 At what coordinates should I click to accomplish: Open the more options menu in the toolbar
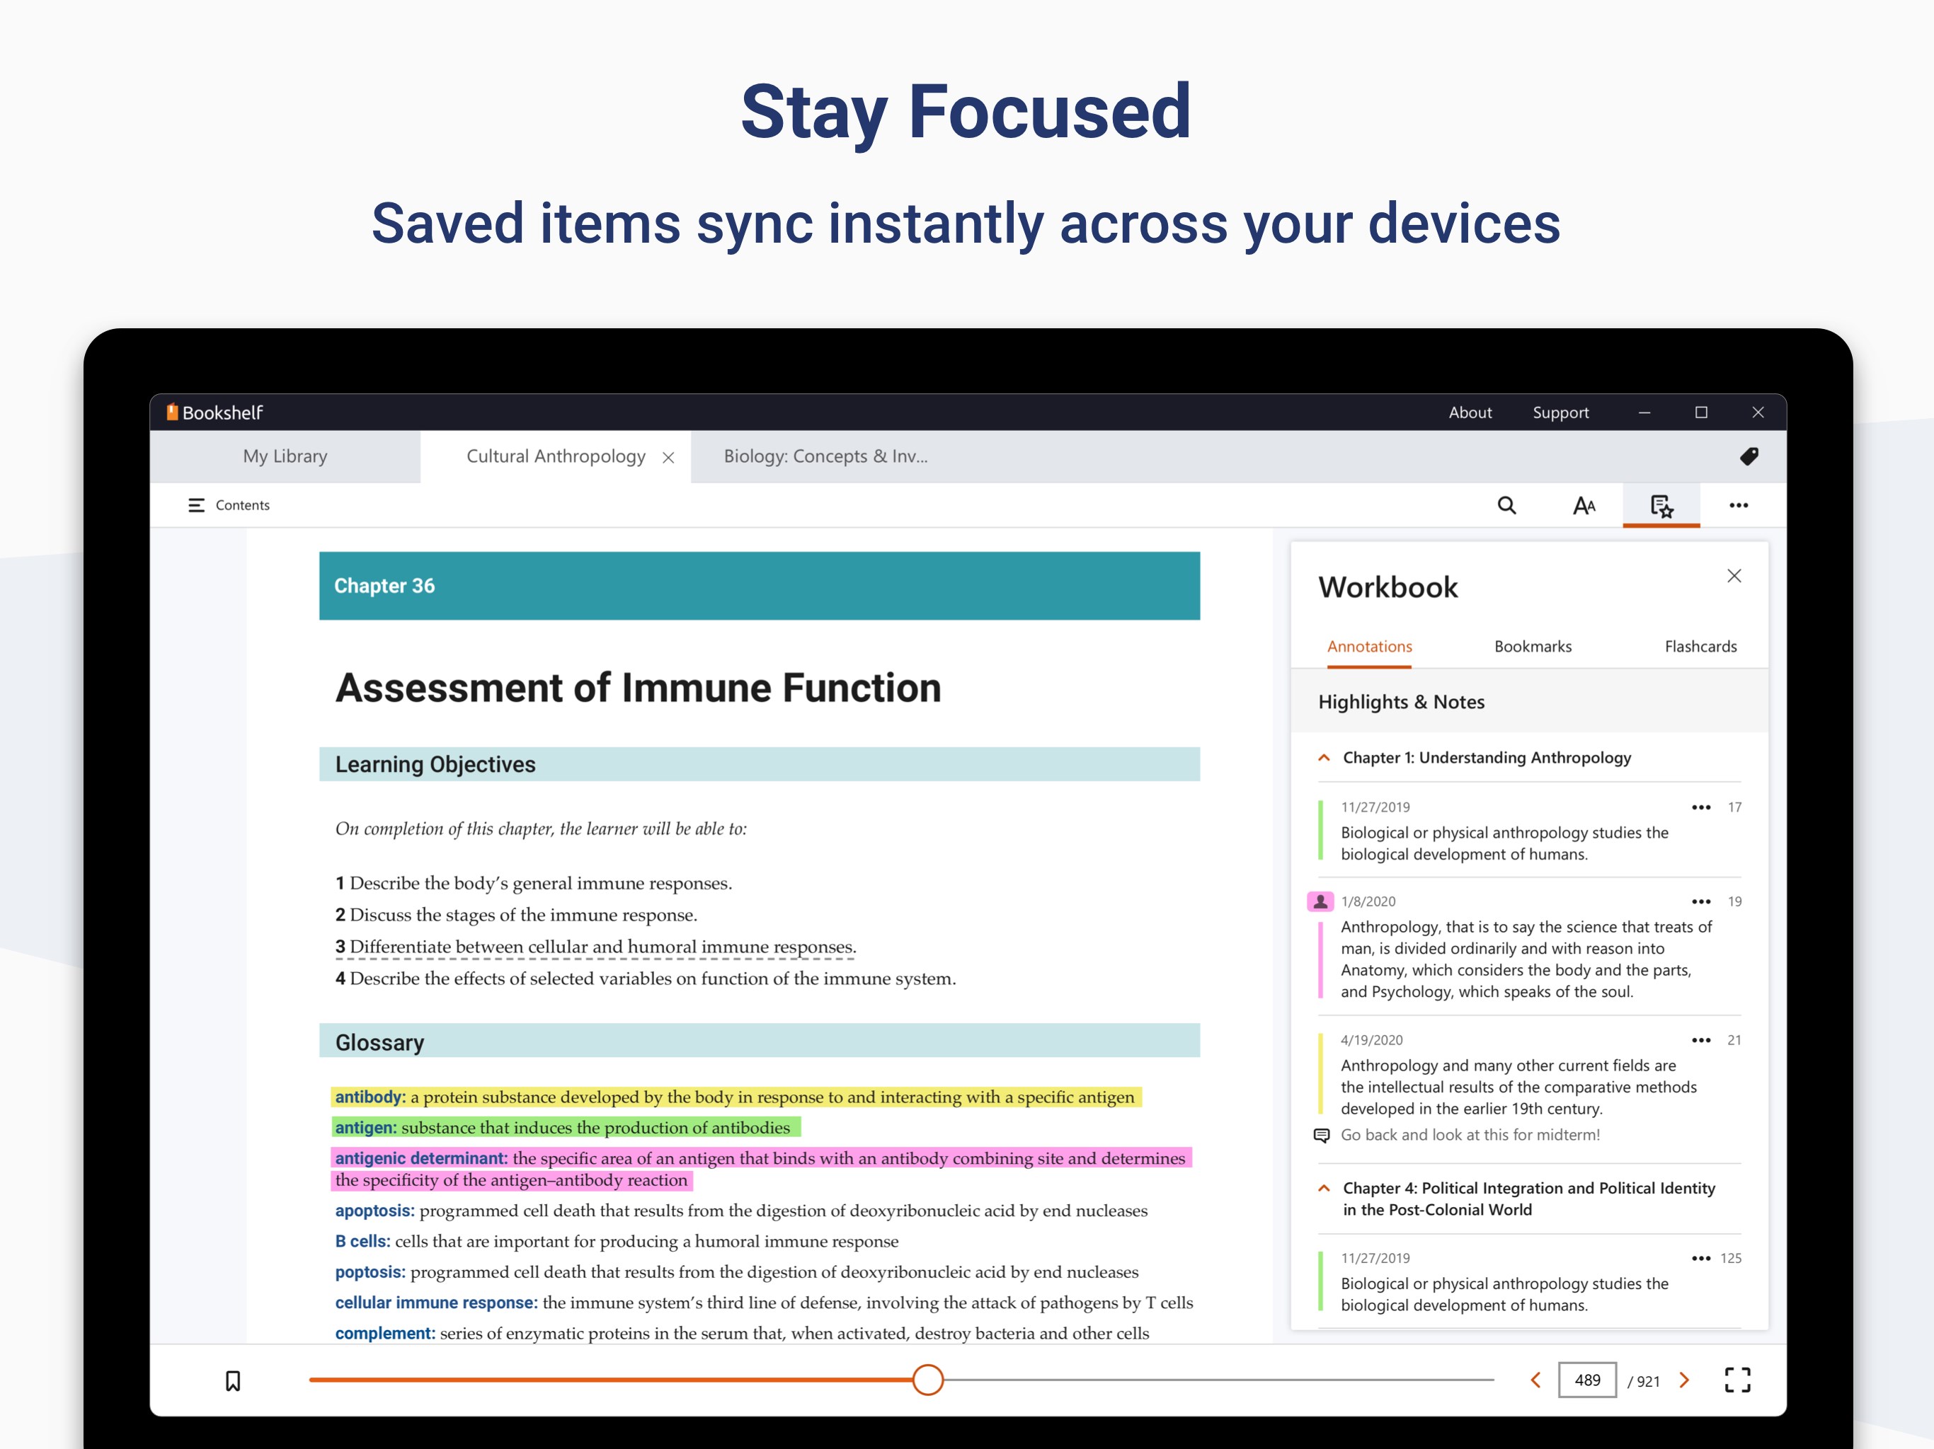tap(1738, 505)
